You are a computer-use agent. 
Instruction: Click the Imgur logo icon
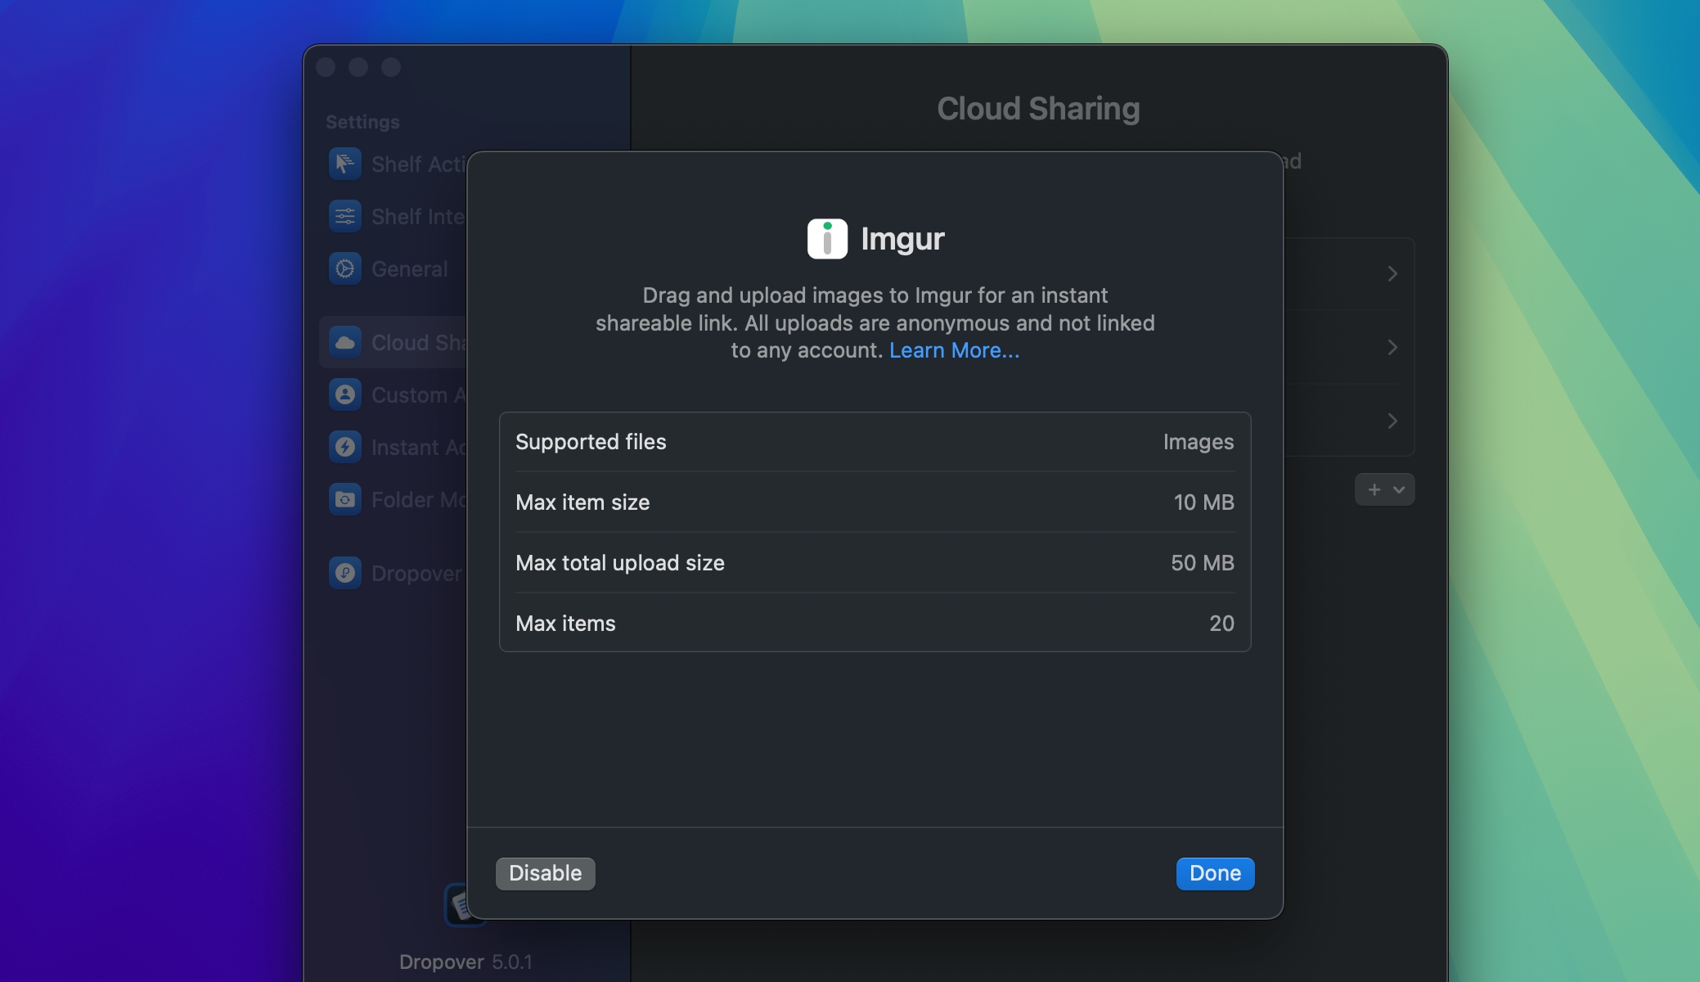click(827, 239)
